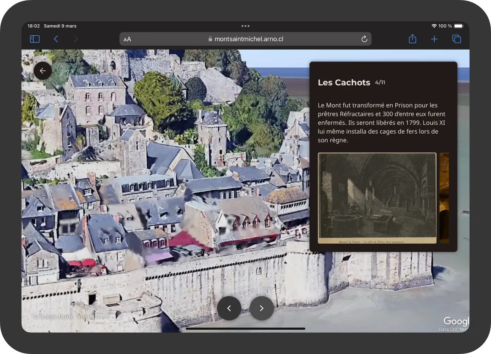
Task: Open the AA page settings menu
Action: 128,39
